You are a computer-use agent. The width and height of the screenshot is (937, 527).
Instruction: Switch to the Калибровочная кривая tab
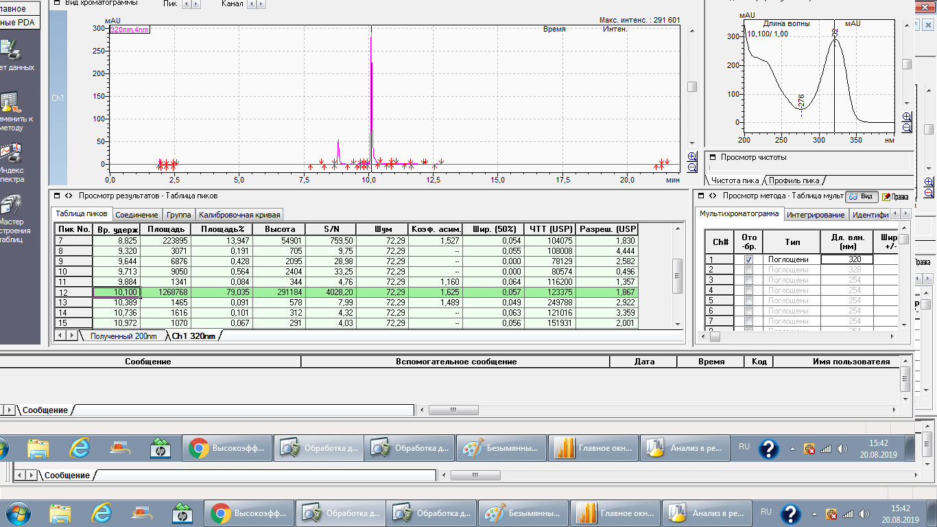click(x=239, y=215)
